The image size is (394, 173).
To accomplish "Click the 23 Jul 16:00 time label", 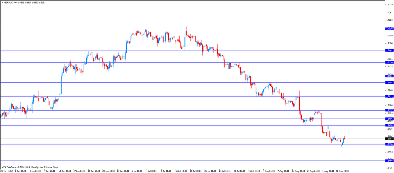I will pyautogui.click(x=225, y=171).
